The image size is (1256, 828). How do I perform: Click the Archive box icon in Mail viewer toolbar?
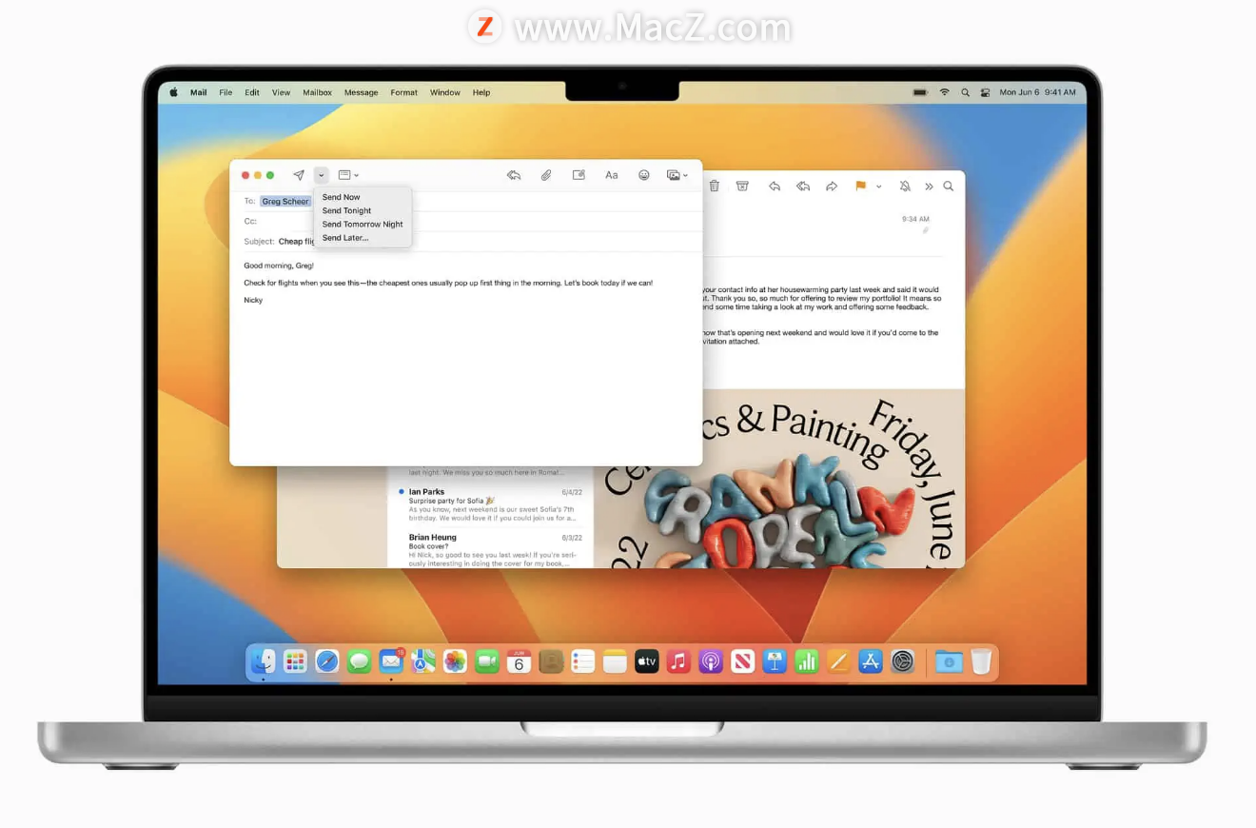[x=742, y=187]
